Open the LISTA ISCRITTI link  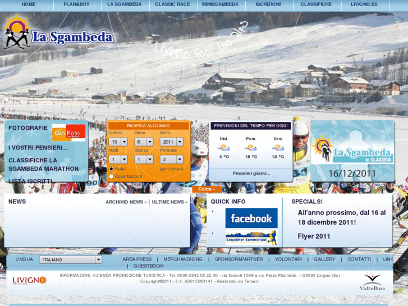coord(30,181)
